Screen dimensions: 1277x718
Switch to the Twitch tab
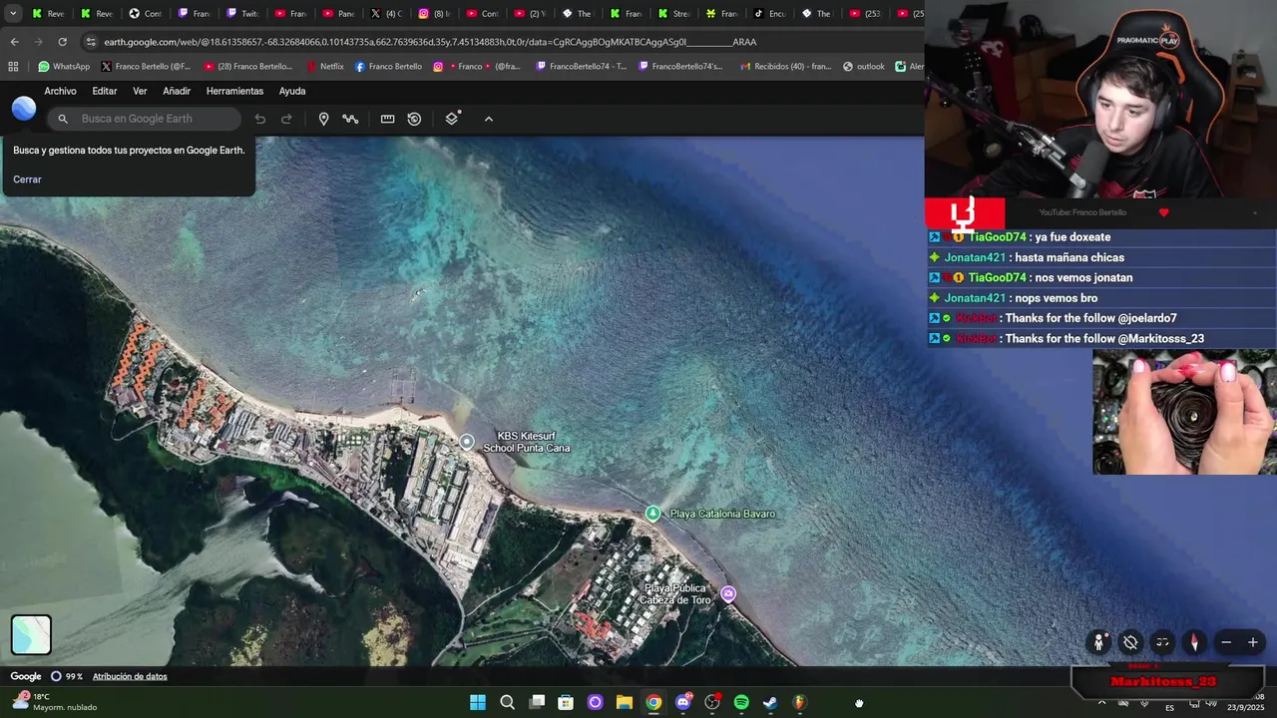(x=242, y=13)
